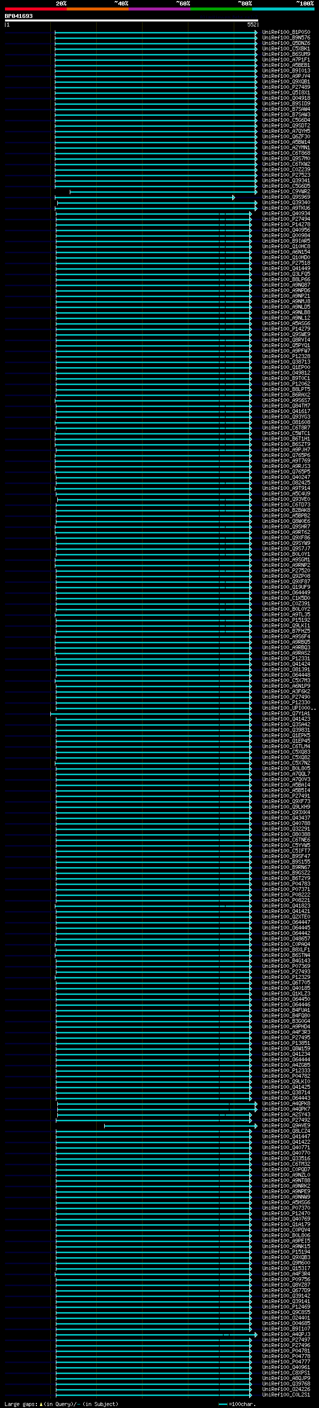The image size is (319, 1408).
Task: Select hit label UniRef100_P15192
Action: coord(286,620)
